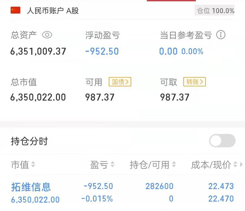Enable the 持仓分时 toggle switch

point(222,141)
